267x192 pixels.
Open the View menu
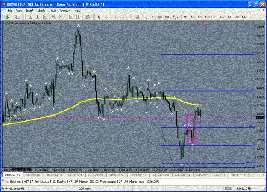(19, 10)
